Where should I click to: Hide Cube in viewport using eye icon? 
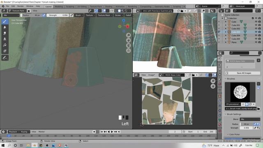tap(256, 22)
